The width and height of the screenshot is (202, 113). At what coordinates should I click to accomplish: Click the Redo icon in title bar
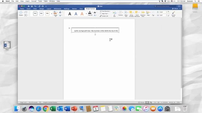pos(39,6)
